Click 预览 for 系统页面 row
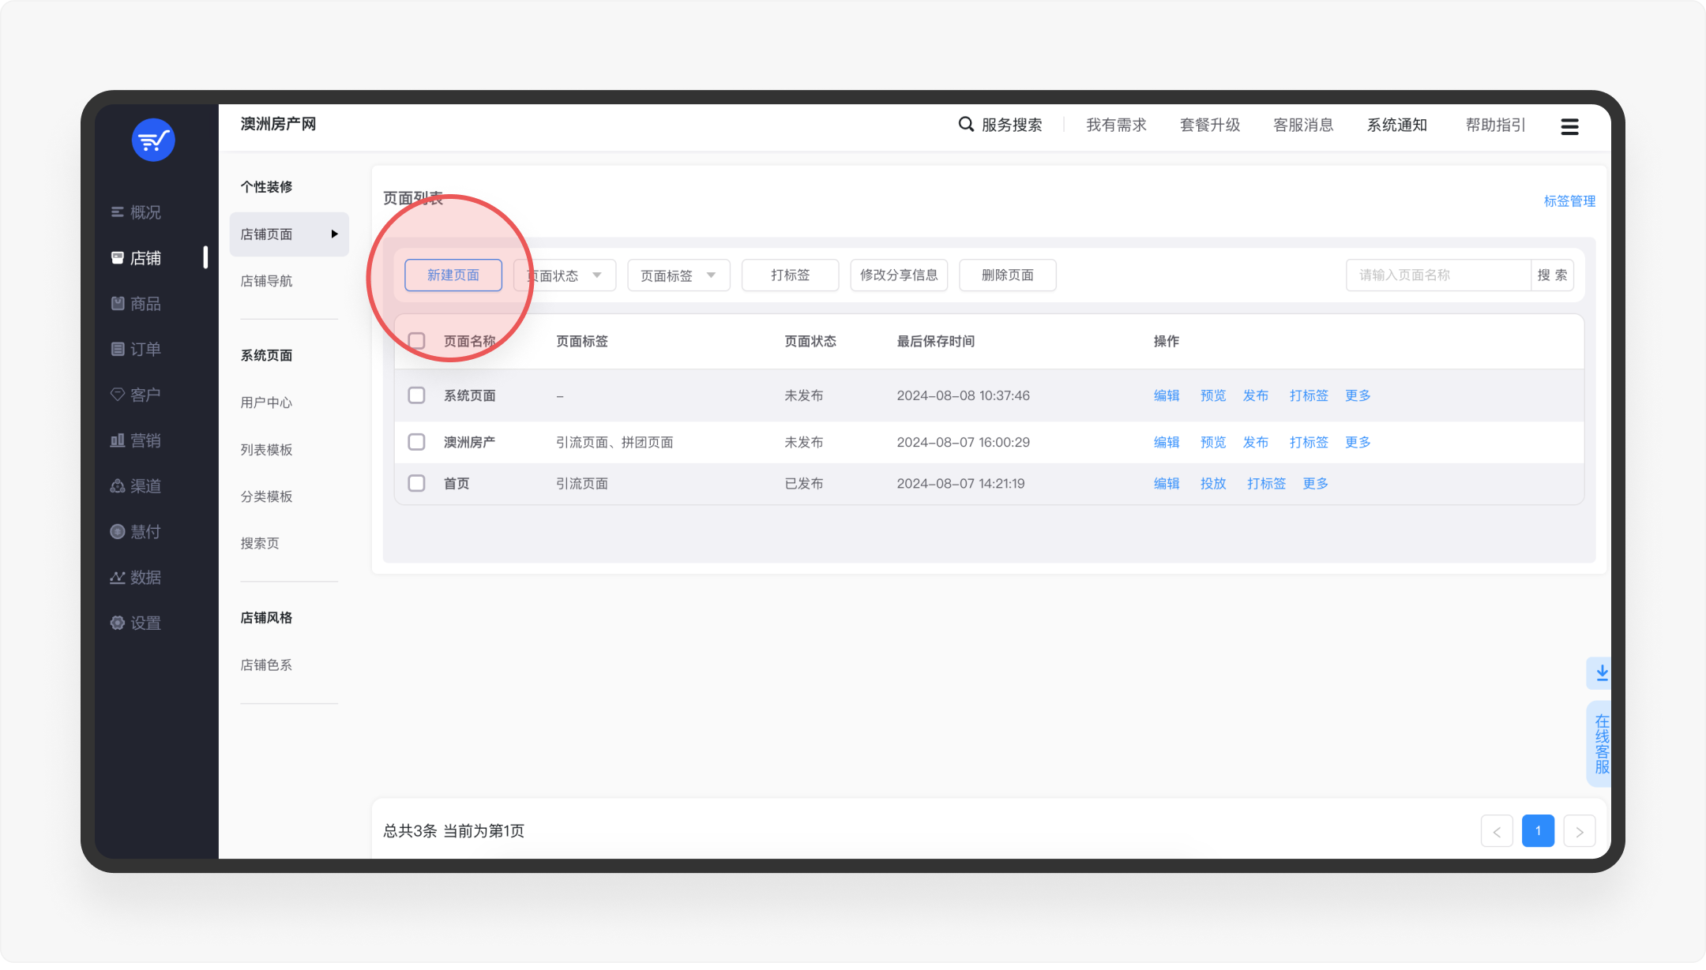 click(1213, 395)
